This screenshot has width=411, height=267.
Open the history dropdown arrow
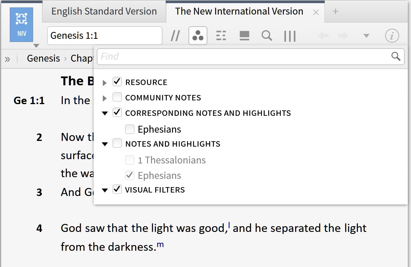click(366, 36)
